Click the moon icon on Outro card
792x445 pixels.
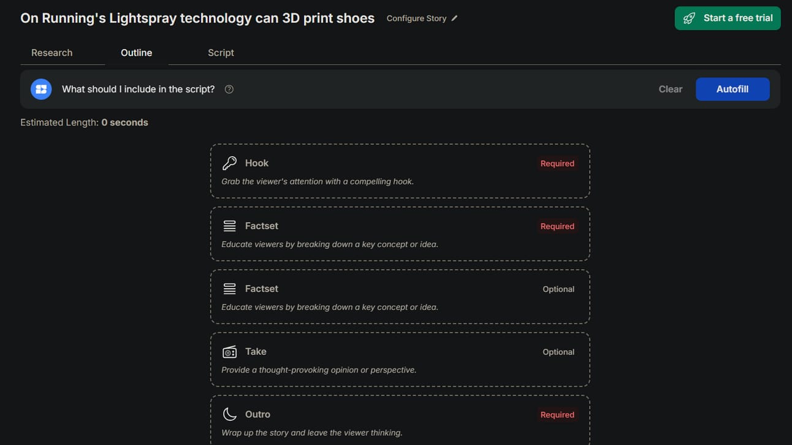(229, 414)
